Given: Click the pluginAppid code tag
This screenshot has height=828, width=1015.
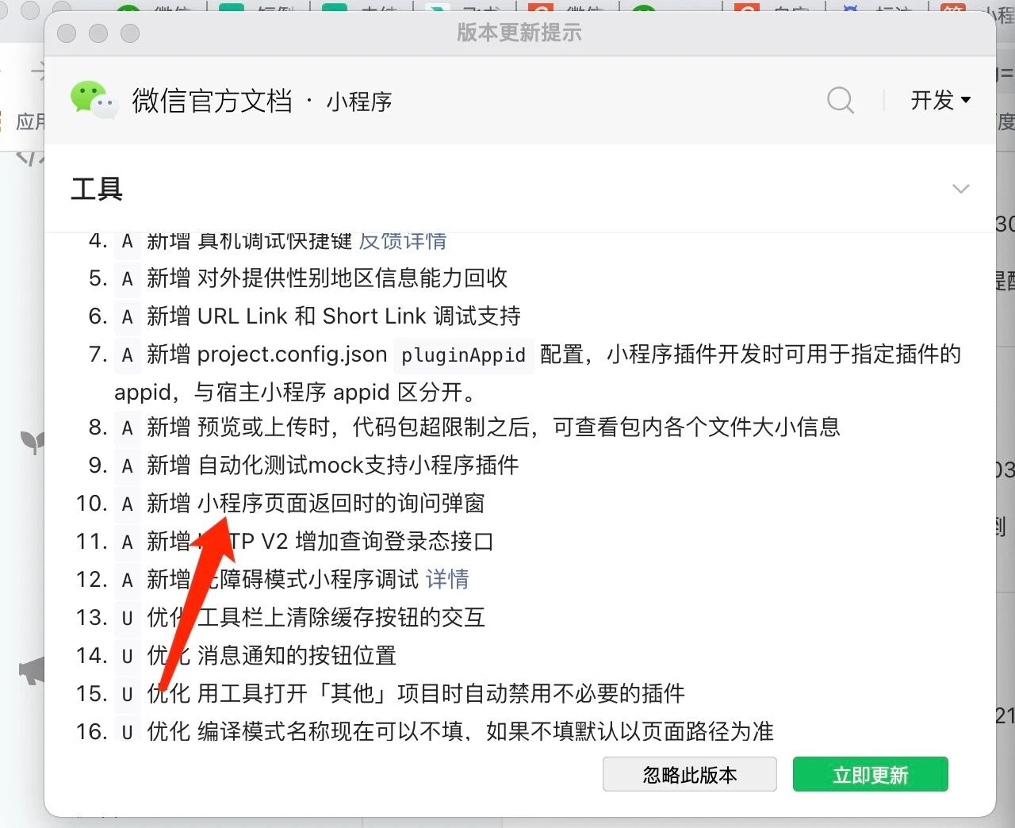Looking at the screenshot, I should click(x=463, y=355).
